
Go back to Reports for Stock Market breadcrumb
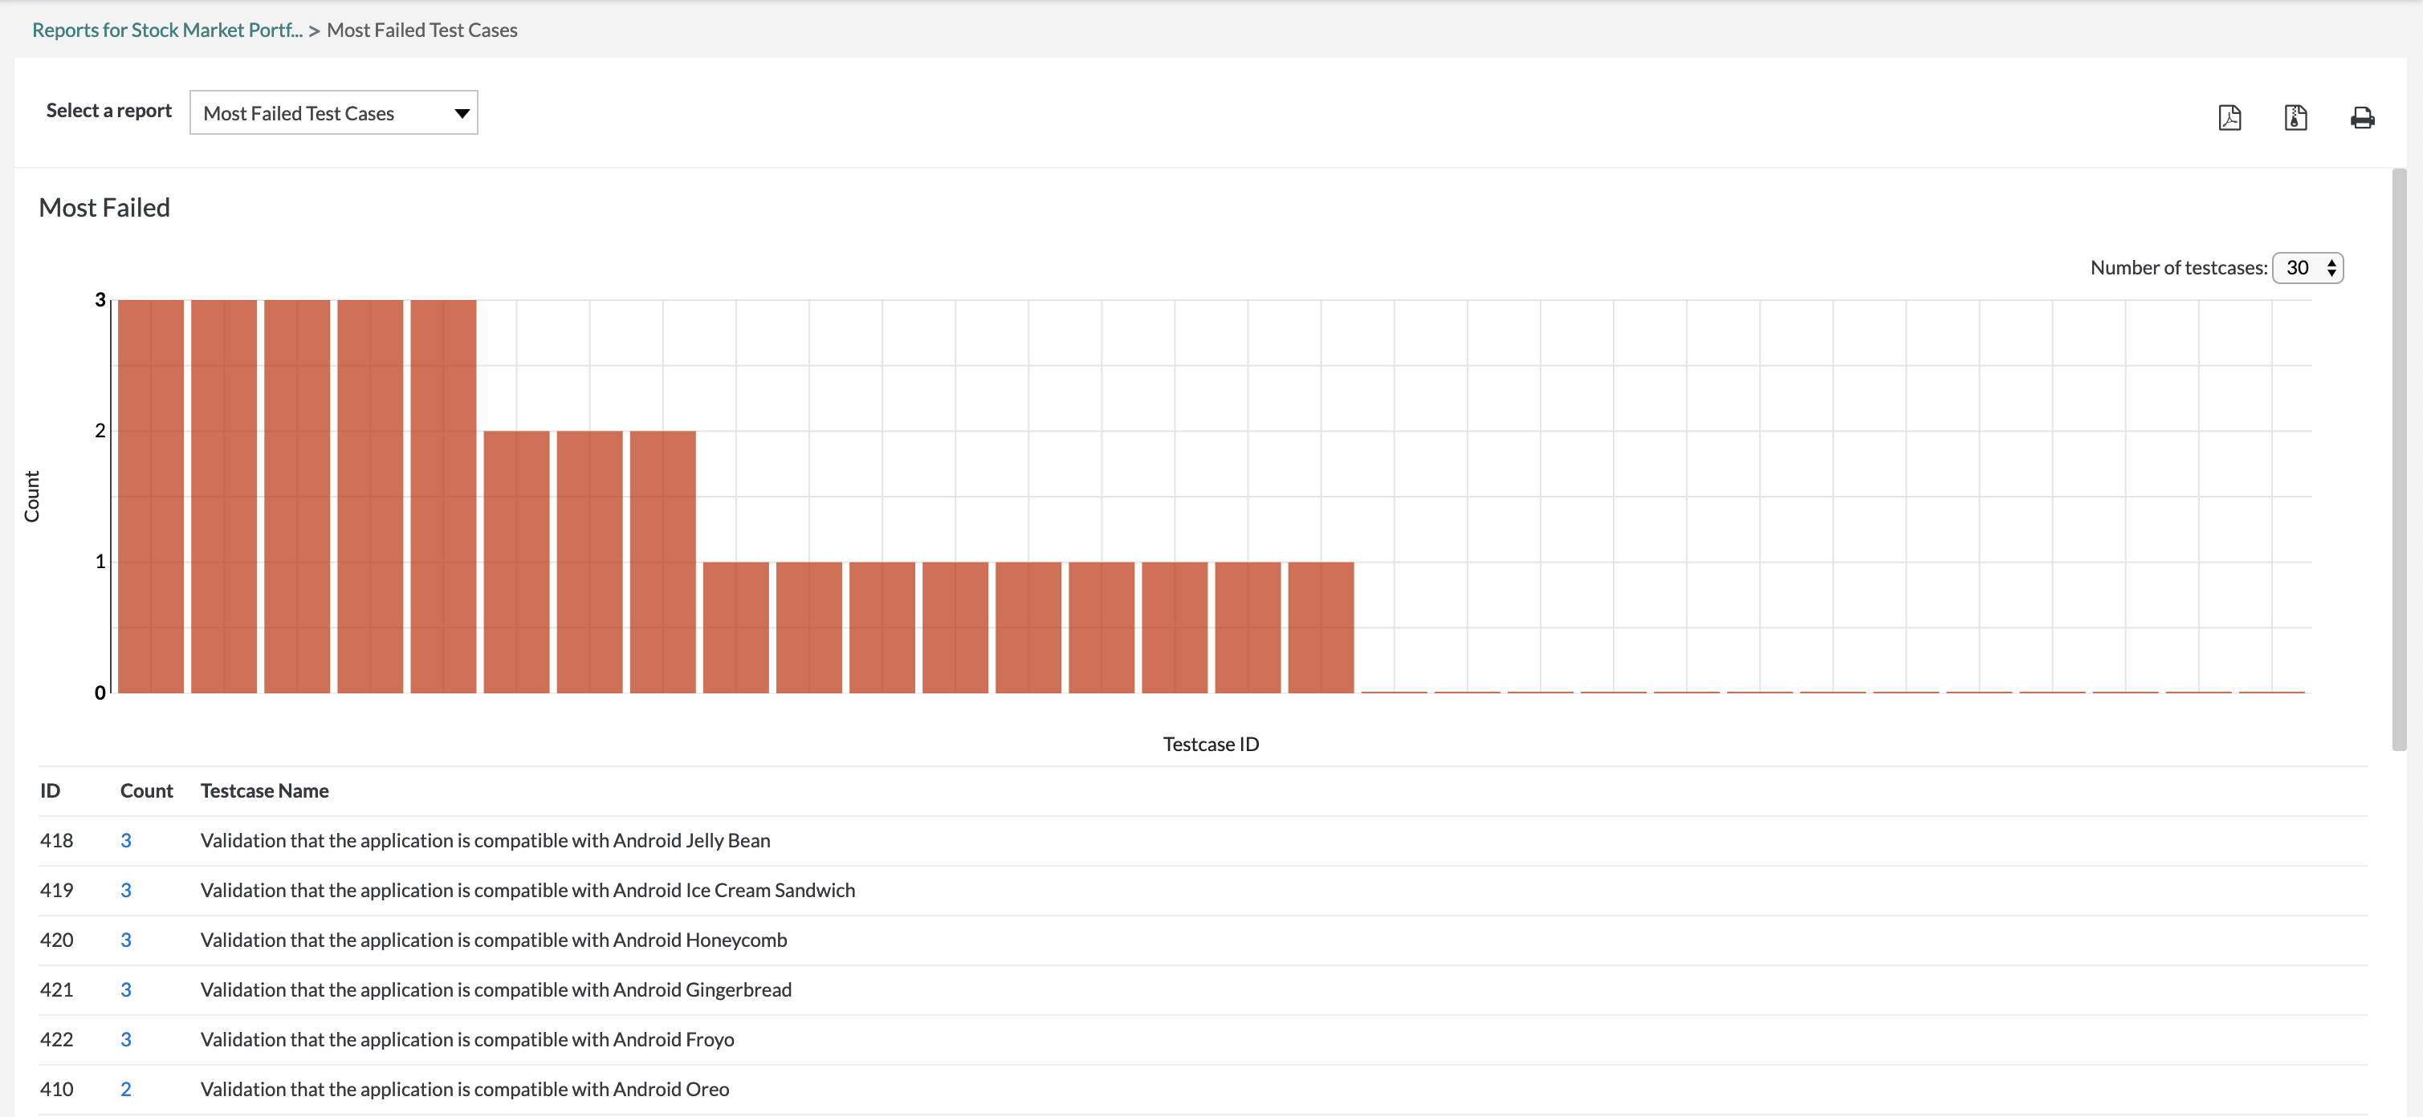click(168, 30)
